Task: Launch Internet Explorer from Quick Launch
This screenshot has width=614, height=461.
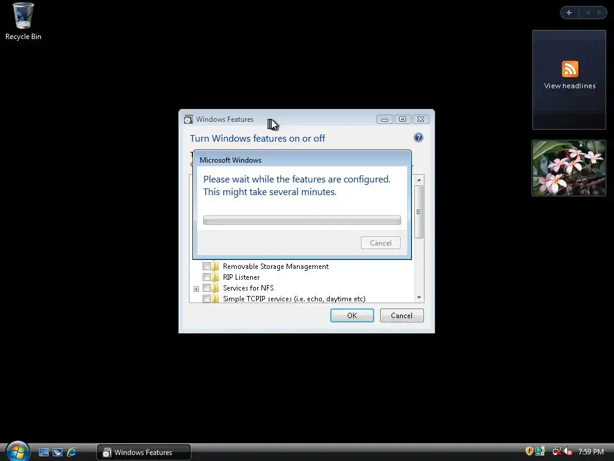Action: [x=72, y=452]
